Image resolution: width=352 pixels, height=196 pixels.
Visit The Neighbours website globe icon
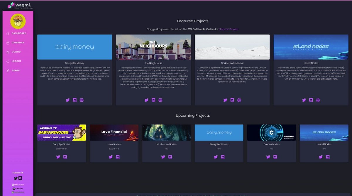(160, 100)
